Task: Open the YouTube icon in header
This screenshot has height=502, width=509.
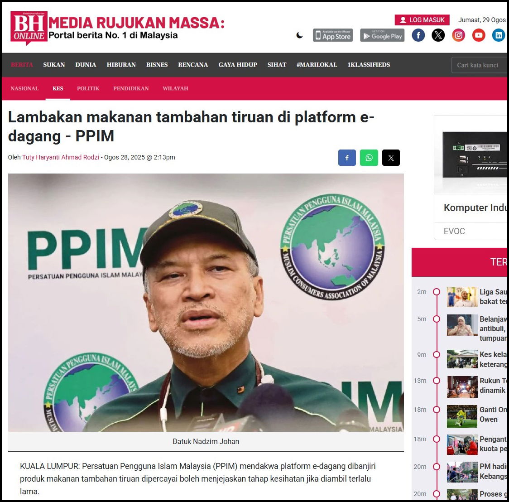Action: point(478,35)
